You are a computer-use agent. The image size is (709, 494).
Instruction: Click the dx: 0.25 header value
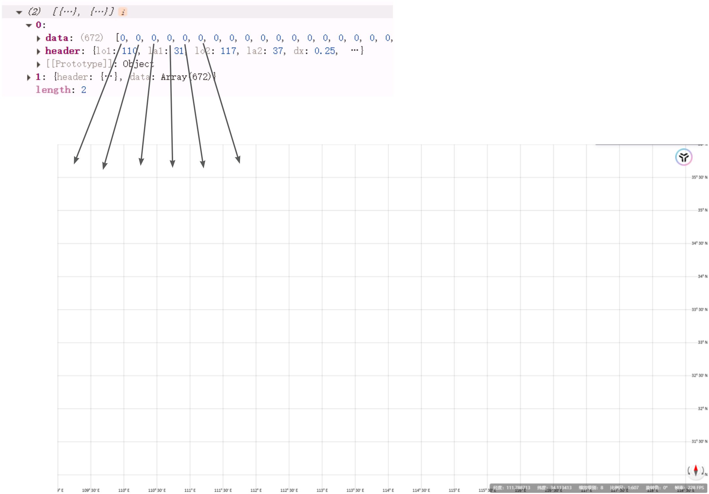pyautogui.click(x=324, y=51)
